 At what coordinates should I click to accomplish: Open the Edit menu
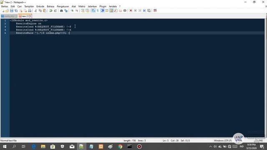coord(13,7)
